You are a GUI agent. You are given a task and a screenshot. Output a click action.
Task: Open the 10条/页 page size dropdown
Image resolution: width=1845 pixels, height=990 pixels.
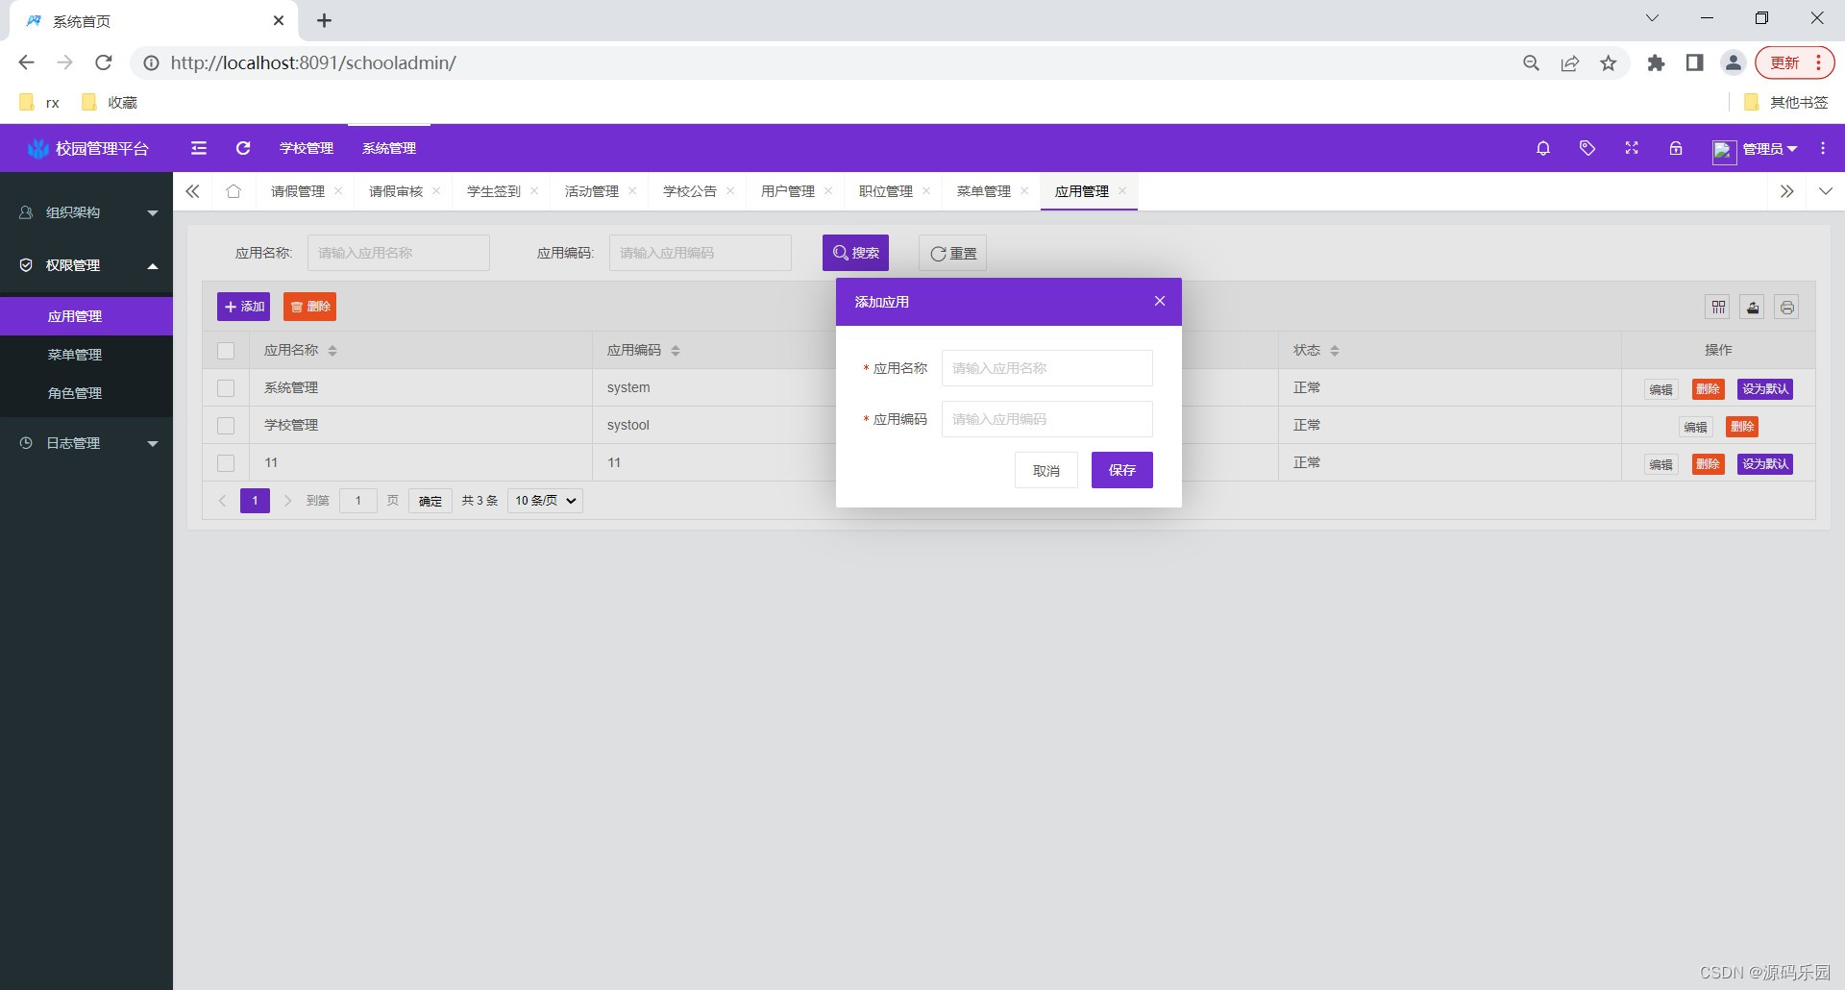(x=544, y=500)
